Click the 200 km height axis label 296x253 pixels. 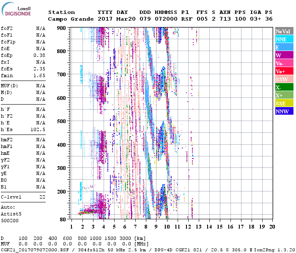pos(61,191)
